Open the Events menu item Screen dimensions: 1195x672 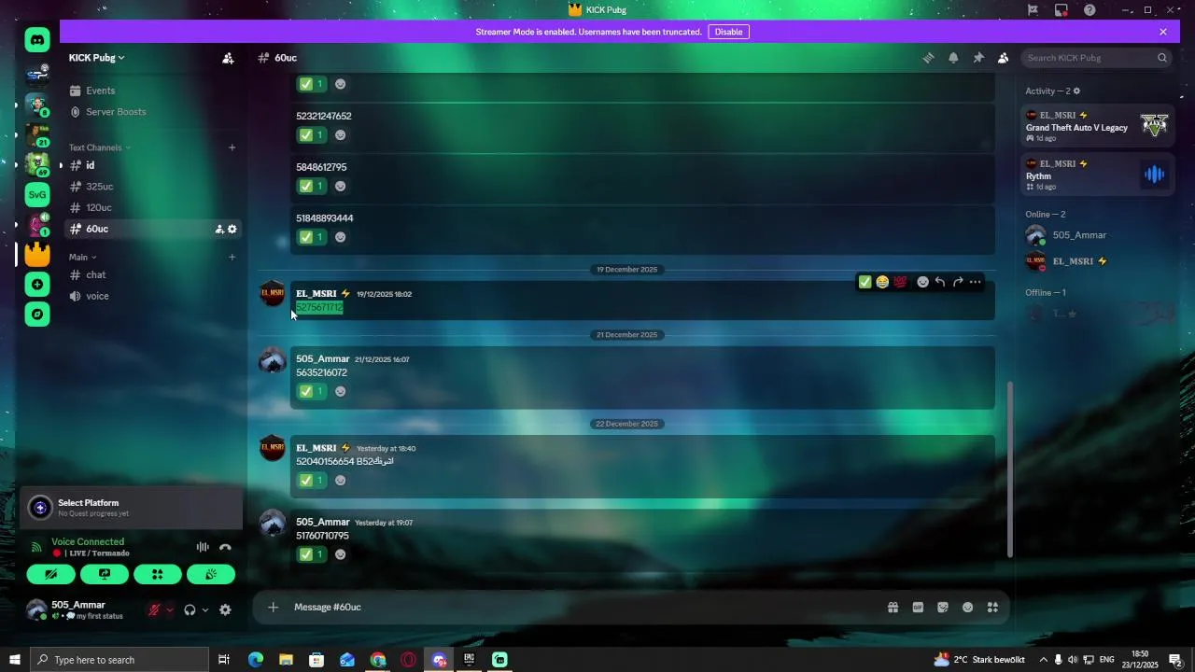coord(154,91)
